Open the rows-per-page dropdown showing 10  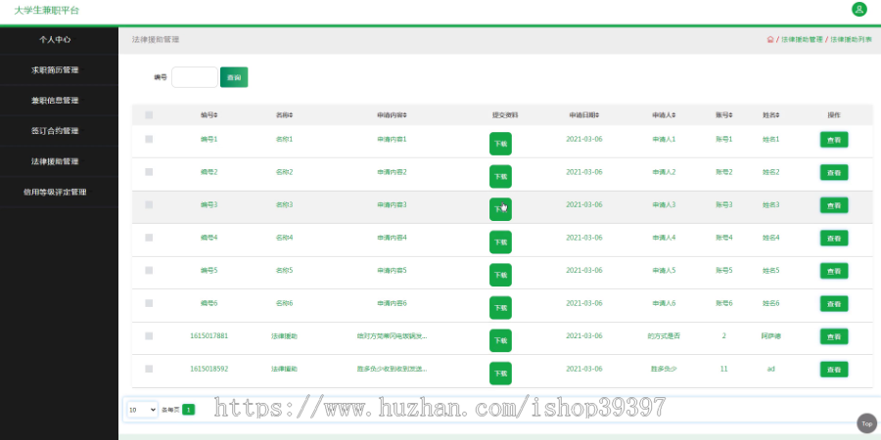click(x=142, y=410)
